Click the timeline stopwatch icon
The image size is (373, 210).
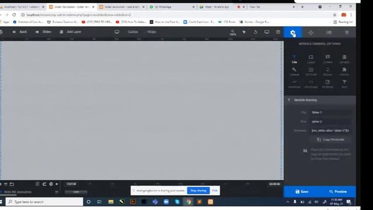pos(51,184)
